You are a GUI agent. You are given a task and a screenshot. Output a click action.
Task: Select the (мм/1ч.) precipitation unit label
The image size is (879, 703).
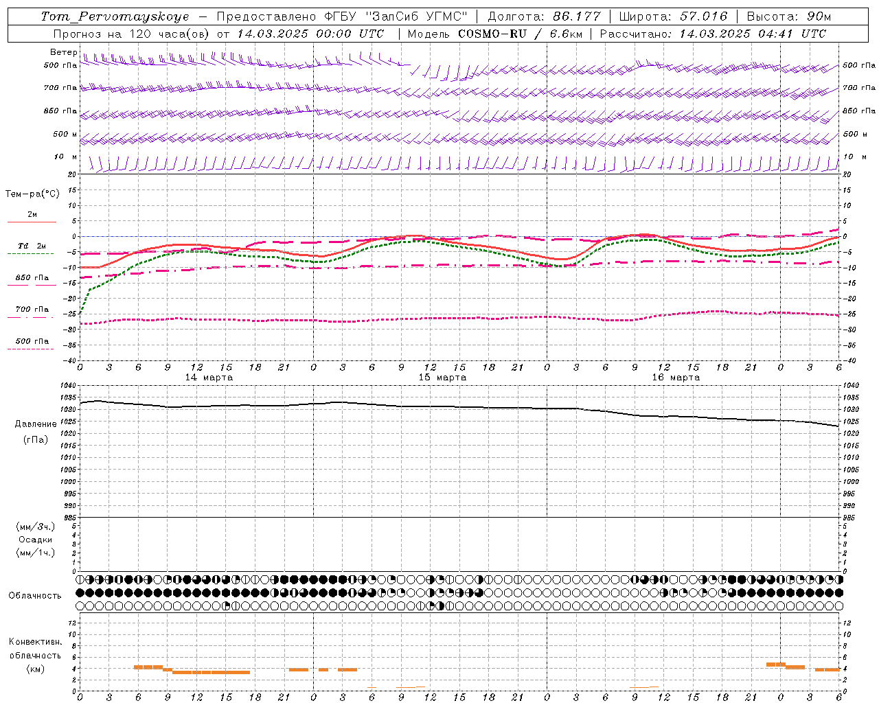pyautogui.click(x=36, y=553)
